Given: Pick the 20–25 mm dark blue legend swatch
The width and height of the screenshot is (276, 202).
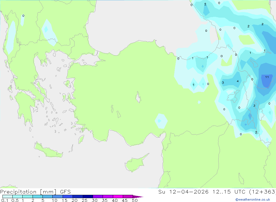Looking at the screenshot, I should pyautogui.click(x=78, y=196).
